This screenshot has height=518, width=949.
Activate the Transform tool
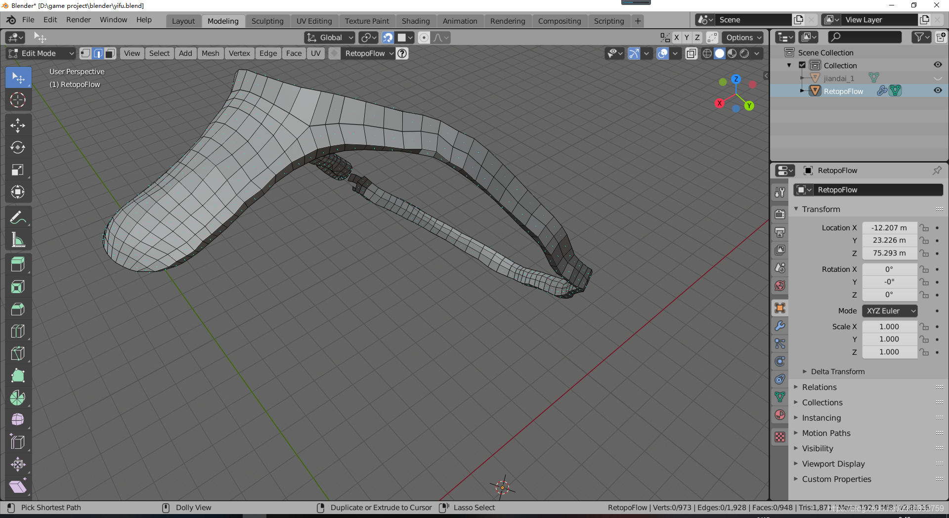18,192
